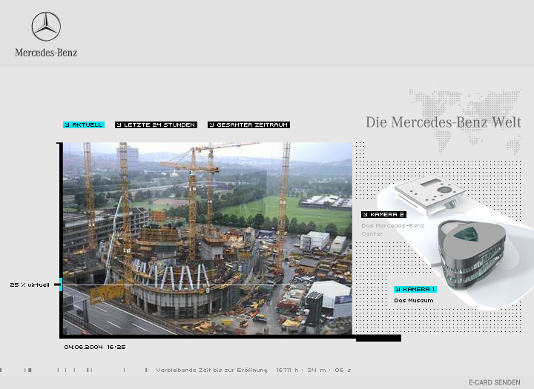The width and height of the screenshot is (534, 389).
Task: Open the Mercedes-Benz wordmark link
Action: [x=46, y=53]
